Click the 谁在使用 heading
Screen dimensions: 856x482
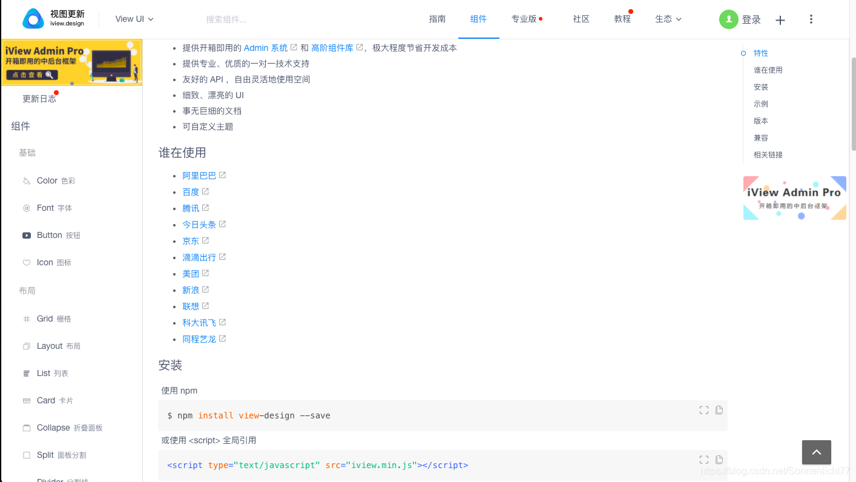(x=182, y=153)
